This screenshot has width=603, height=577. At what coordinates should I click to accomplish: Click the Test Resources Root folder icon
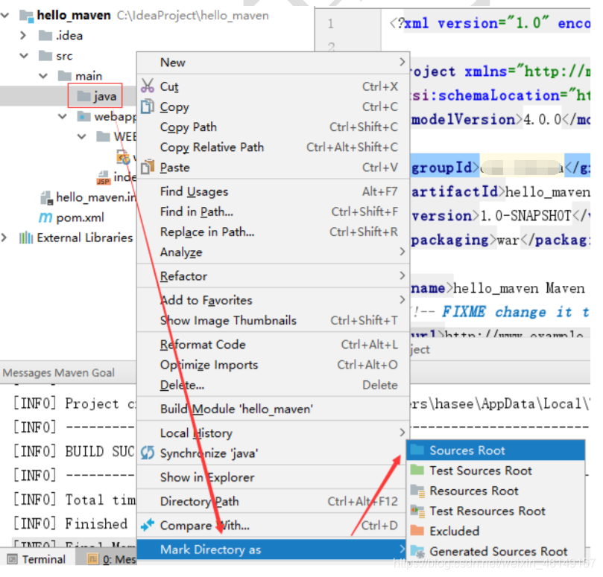pyautogui.click(x=417, y=511)
